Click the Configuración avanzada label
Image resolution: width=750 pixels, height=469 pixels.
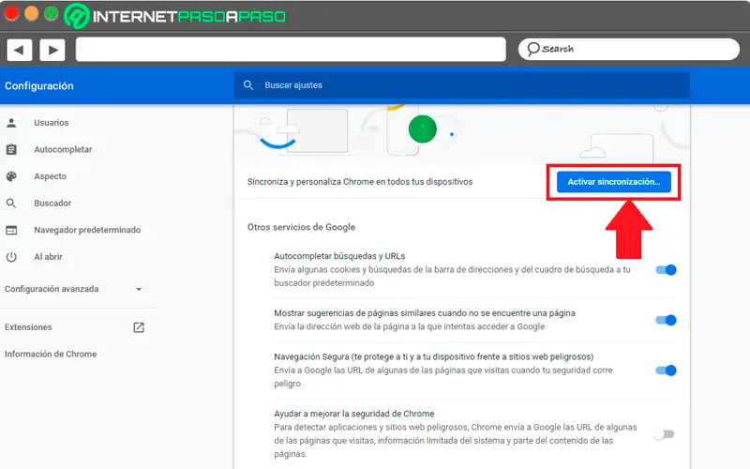click(x=52, y=289)
